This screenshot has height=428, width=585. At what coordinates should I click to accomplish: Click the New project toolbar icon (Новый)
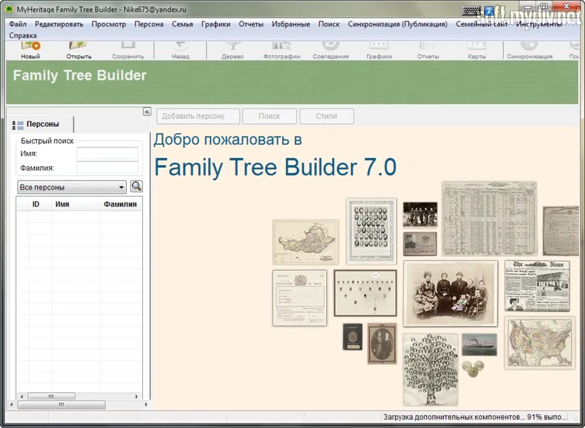click(31, 50)
